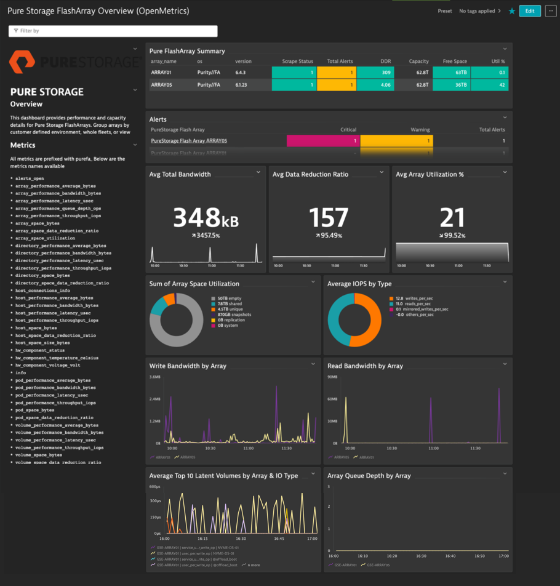Open the No tags applied selector
The height and width of the screenshot is (586, 560).
[479, 11]
